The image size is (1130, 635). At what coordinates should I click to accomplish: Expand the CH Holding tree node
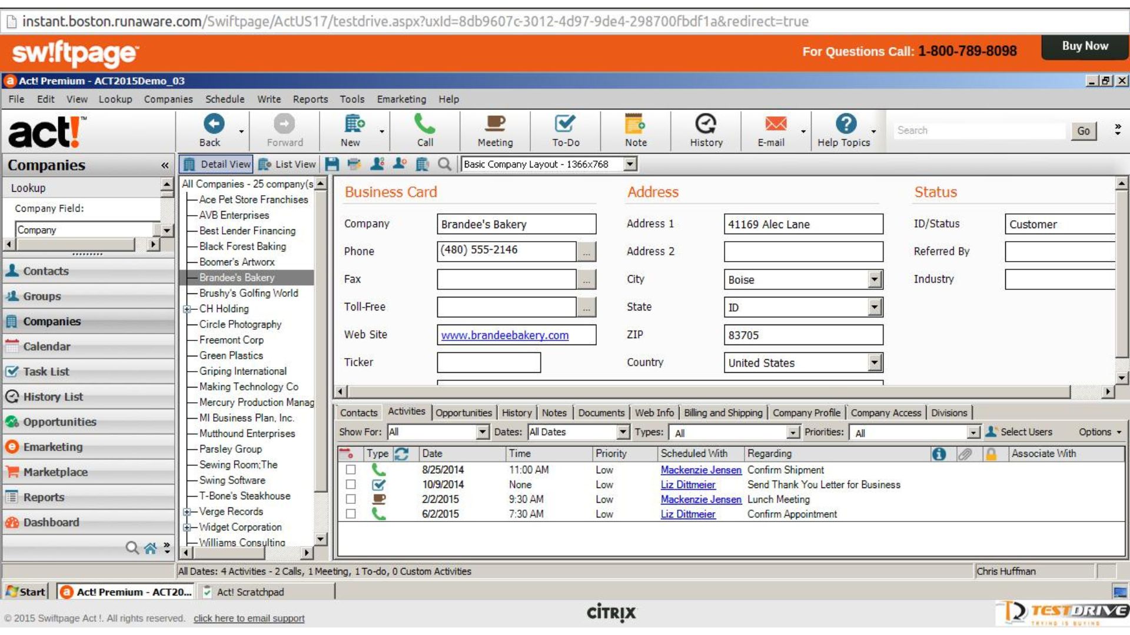coord(187,309)
